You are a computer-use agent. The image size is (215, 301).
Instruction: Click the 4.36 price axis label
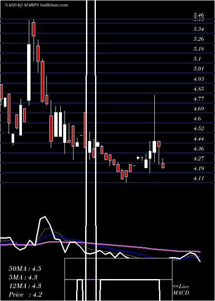199,149
